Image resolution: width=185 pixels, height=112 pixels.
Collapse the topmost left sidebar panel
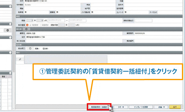click(10, 6)
